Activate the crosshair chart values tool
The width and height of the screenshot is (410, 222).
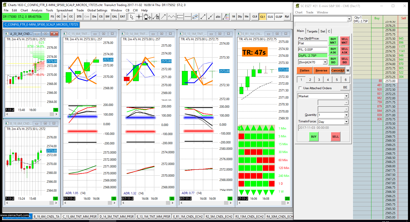coord(139,17)
